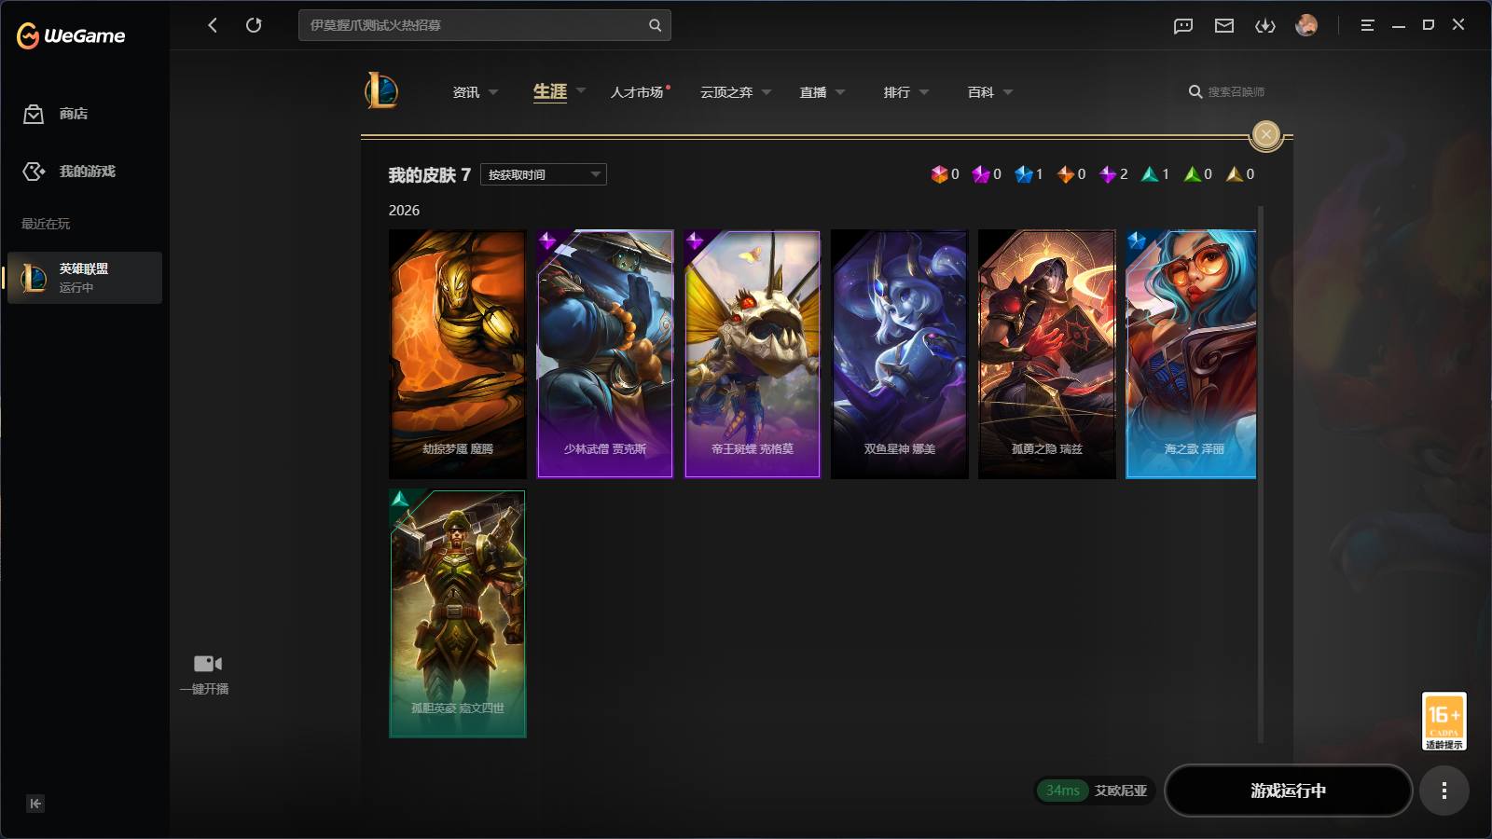1492x839 pixels.
Task: Open the 孤胆英豪 嘉文四世 skin card
Action: [457, 614]
